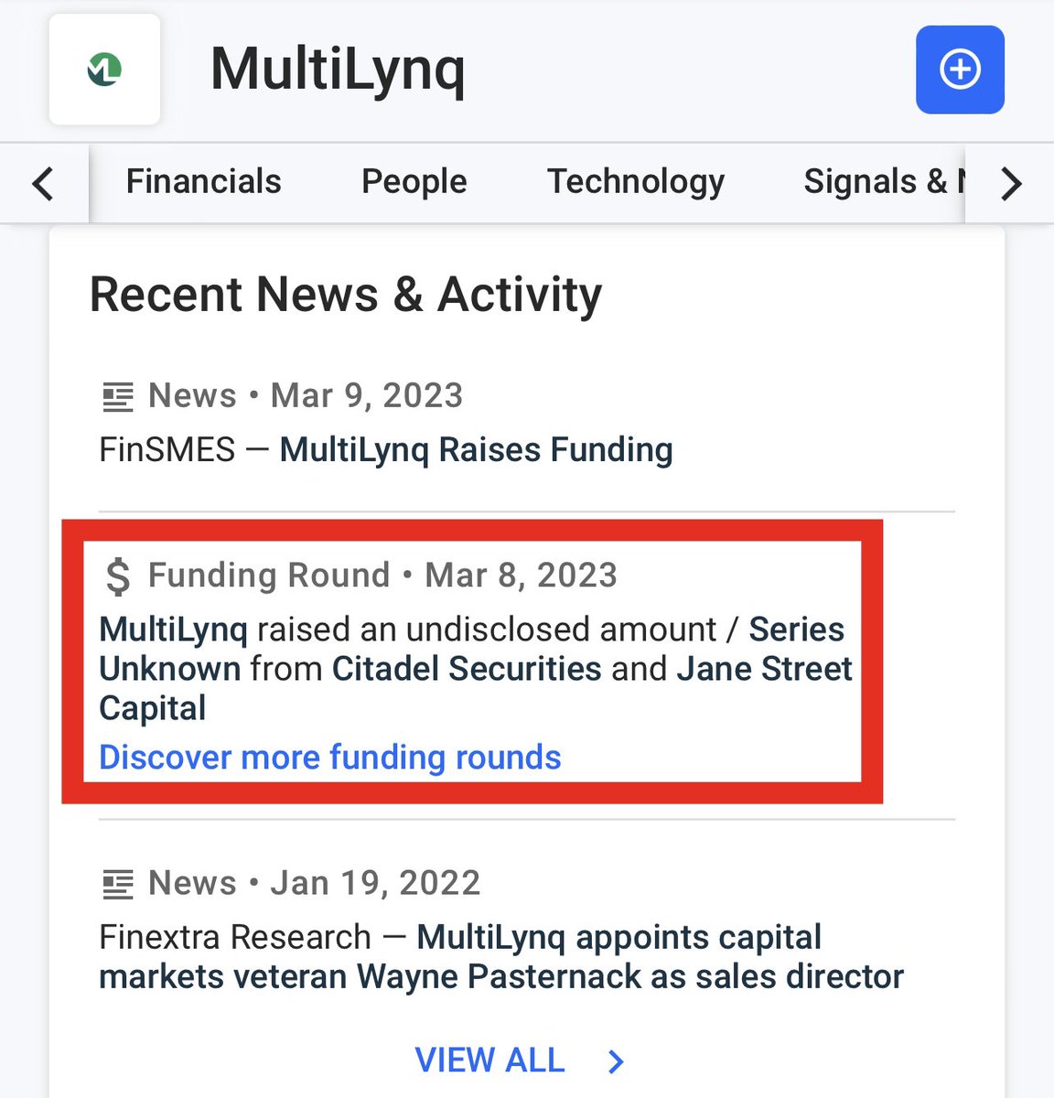Viewport: 1054px width, 1098px height.
Task: Select the Technology tab
Action: coord(635,182)
